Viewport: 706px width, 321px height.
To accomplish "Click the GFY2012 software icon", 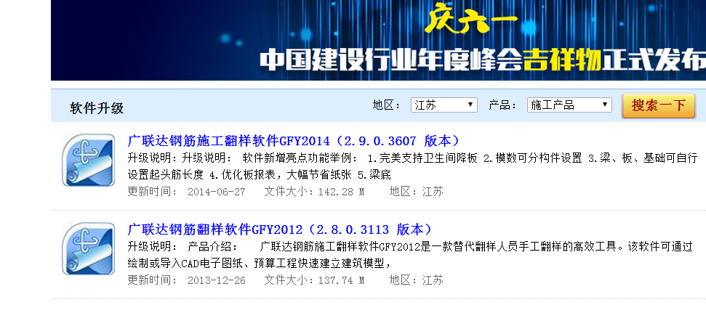I will coord(88,248).
